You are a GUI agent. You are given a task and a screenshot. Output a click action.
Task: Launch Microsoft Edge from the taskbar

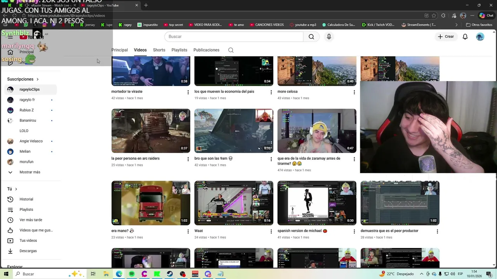[x=119, y=274]
